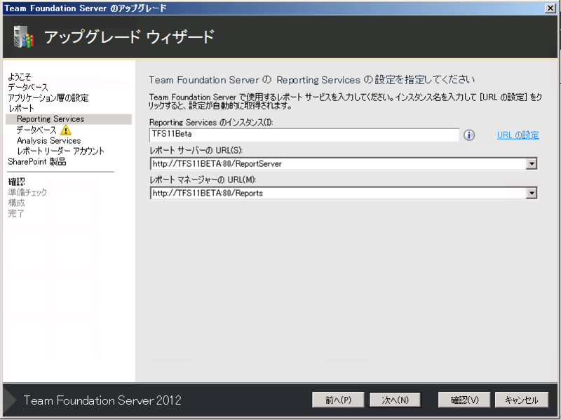Open the レポート マネージャーの URL dropdown arrow
Screen dimensions: 561x420
532,194
